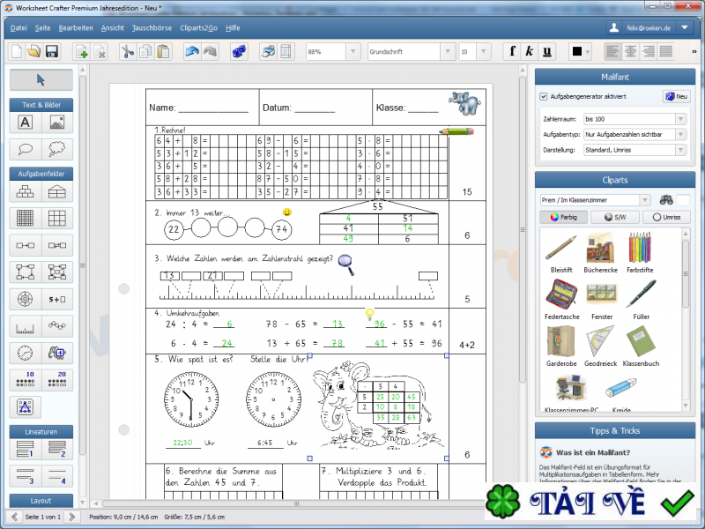The image size is (705, 529).
Task: Open the black font color swatch
Action: click(577, 51)
